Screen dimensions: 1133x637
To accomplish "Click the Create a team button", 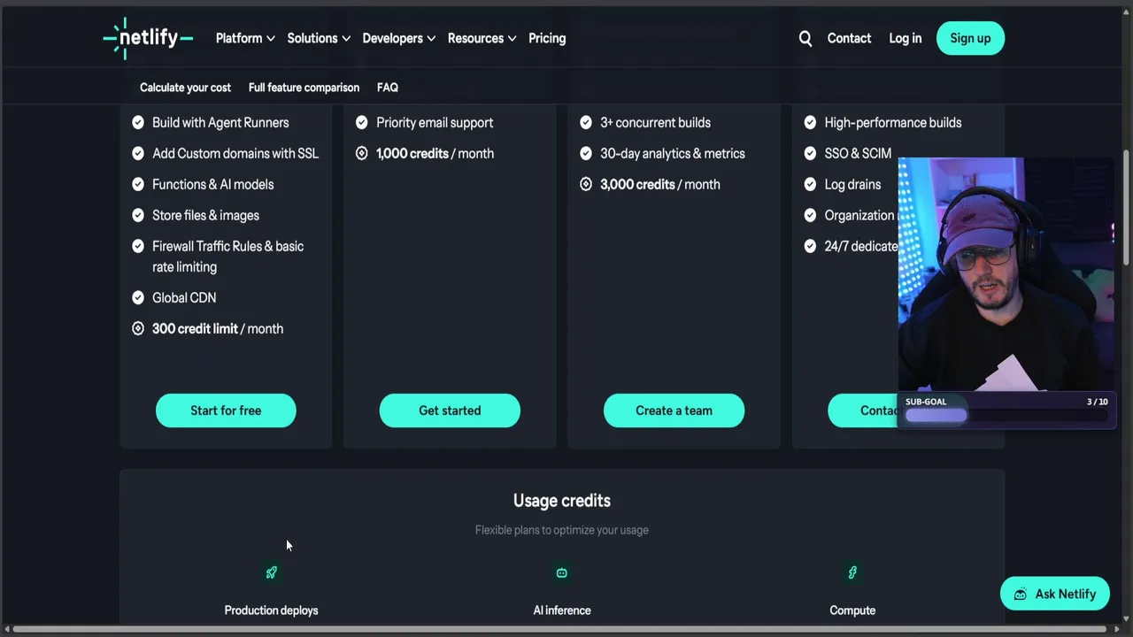I will tap(674, 411).
